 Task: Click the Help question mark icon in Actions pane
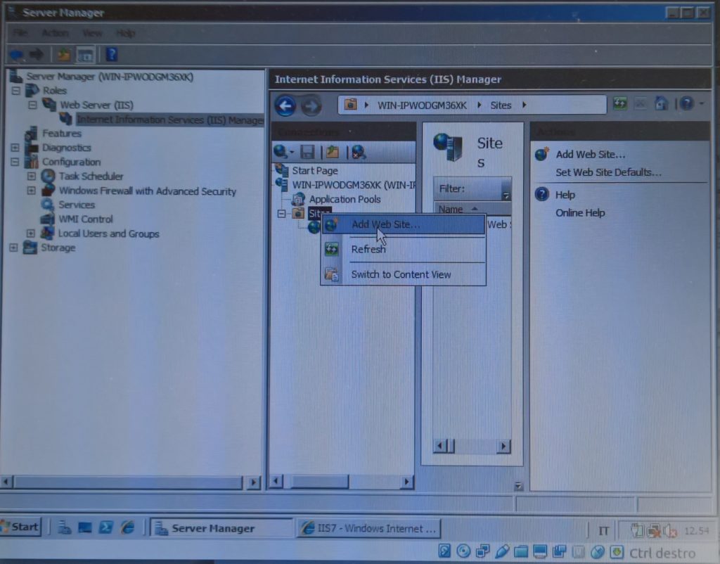coord(542,194)
